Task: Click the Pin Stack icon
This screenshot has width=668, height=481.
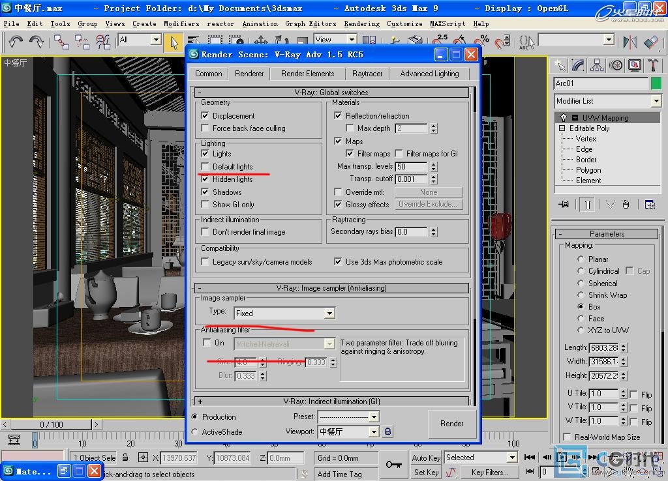Action: (564, 205)
